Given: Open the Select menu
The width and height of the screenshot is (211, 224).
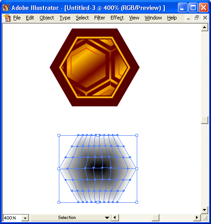Looking at the screenshot, I should pyautogui.click(x=82, y=18).
